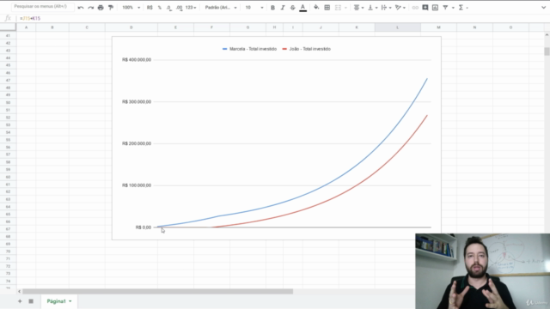Format as currency with R$ button
The image size is (550, 309).
click(150, 8)
